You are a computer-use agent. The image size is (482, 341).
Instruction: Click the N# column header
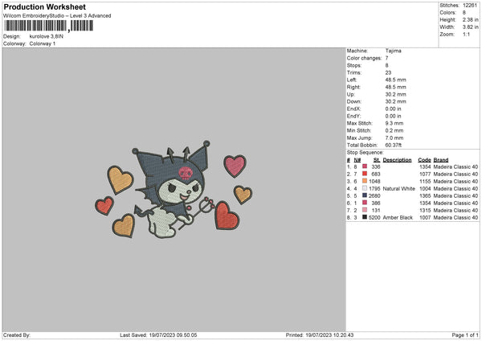(x=357, y=160)
